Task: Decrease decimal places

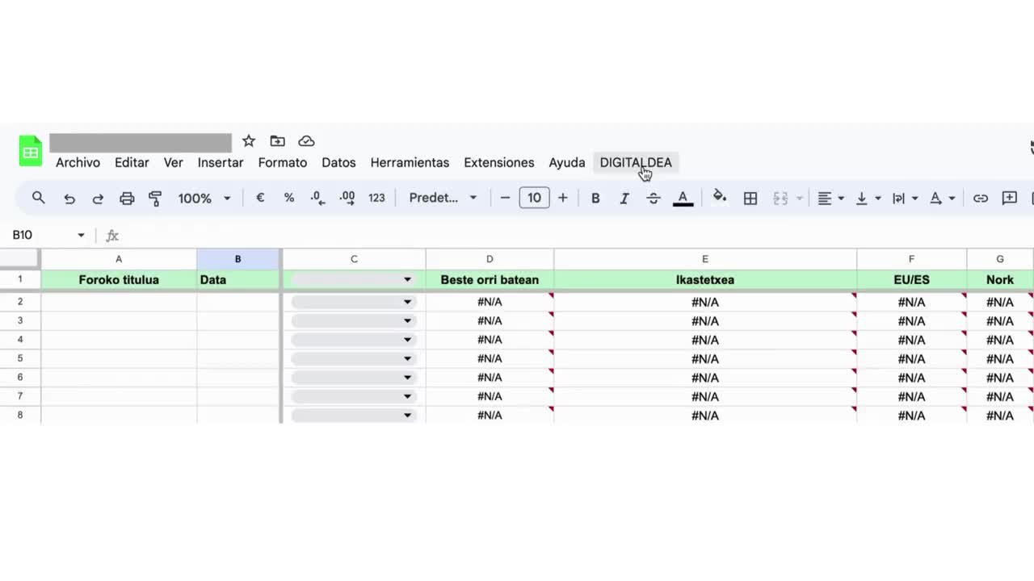Action: (317, 198)
